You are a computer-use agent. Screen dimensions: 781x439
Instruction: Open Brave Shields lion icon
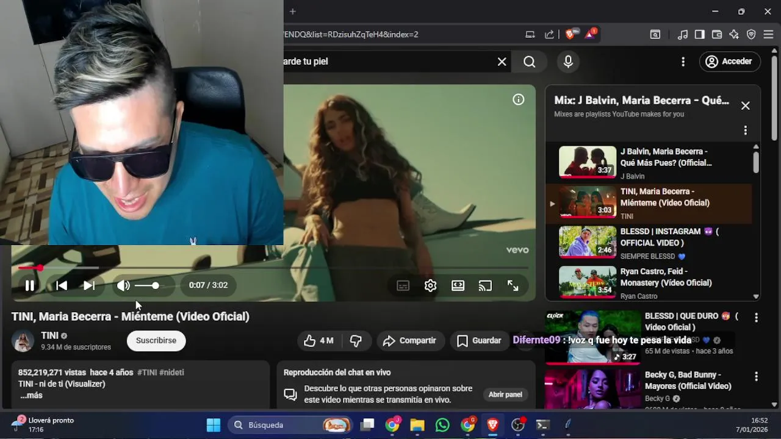tap(570, 35)
